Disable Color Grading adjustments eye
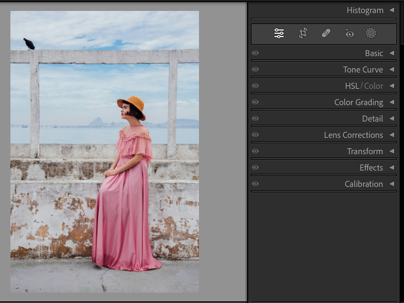 click(x=255, y=102)
